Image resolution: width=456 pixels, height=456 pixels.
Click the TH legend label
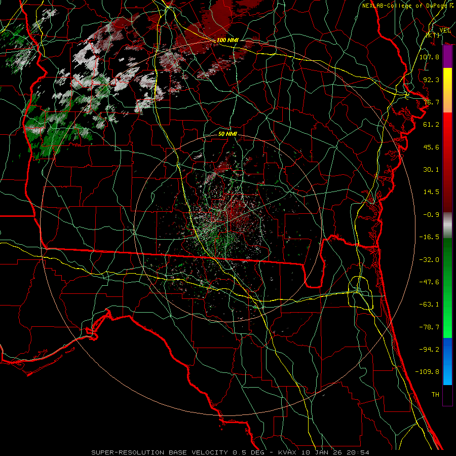click(435, 395)
